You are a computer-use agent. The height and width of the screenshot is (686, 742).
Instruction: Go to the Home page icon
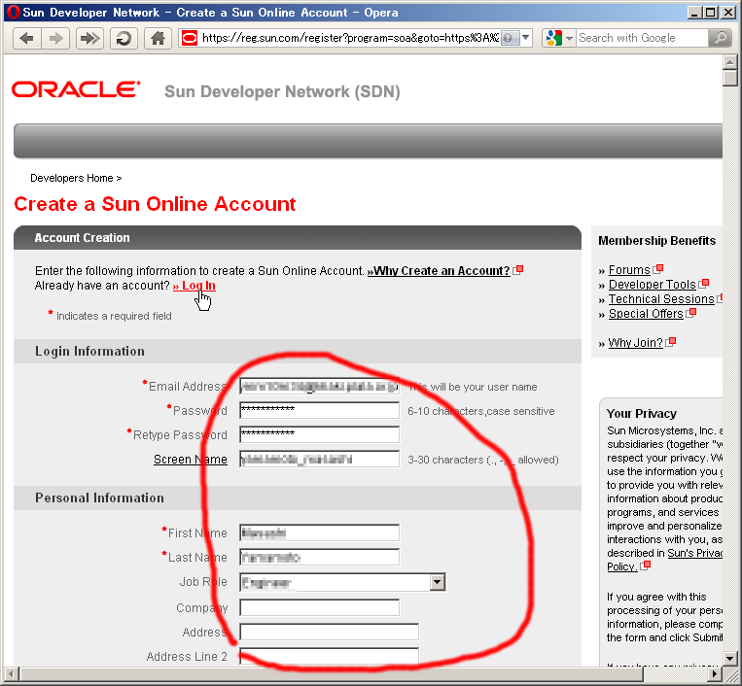point(158,38)
